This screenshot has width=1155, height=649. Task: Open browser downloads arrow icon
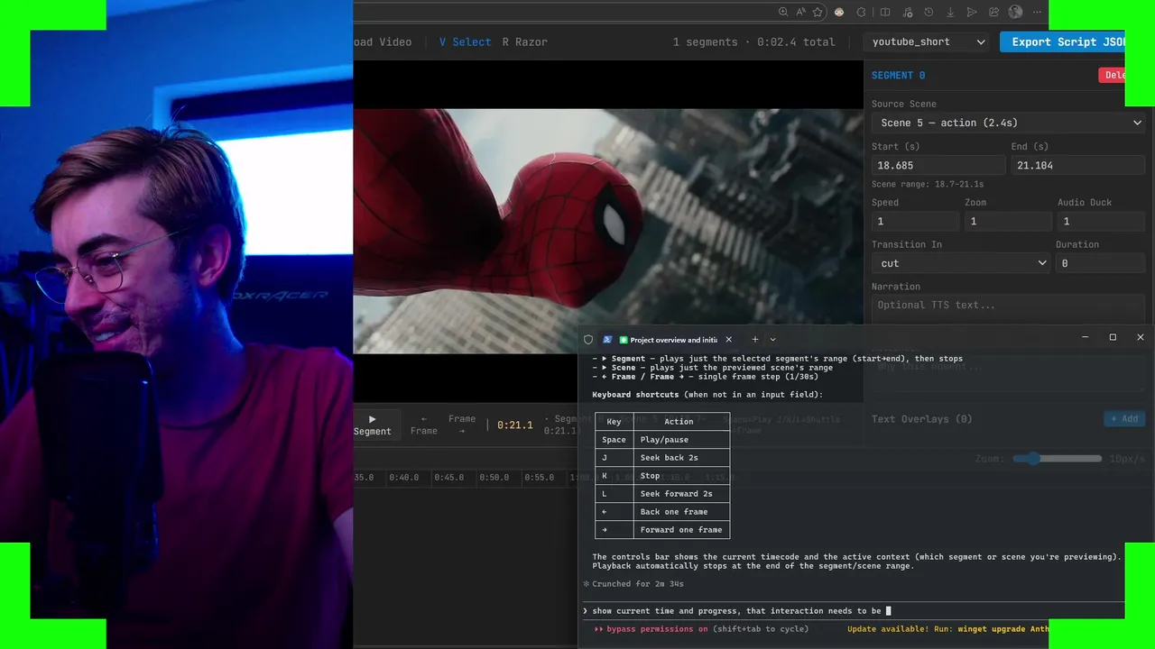950,12
